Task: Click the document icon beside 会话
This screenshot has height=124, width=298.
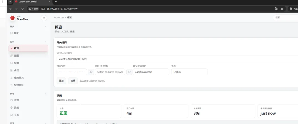Action: click(x=11, y=70)
